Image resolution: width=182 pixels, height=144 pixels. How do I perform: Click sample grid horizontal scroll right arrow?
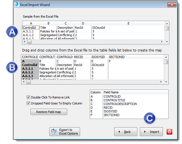point(162,42)
